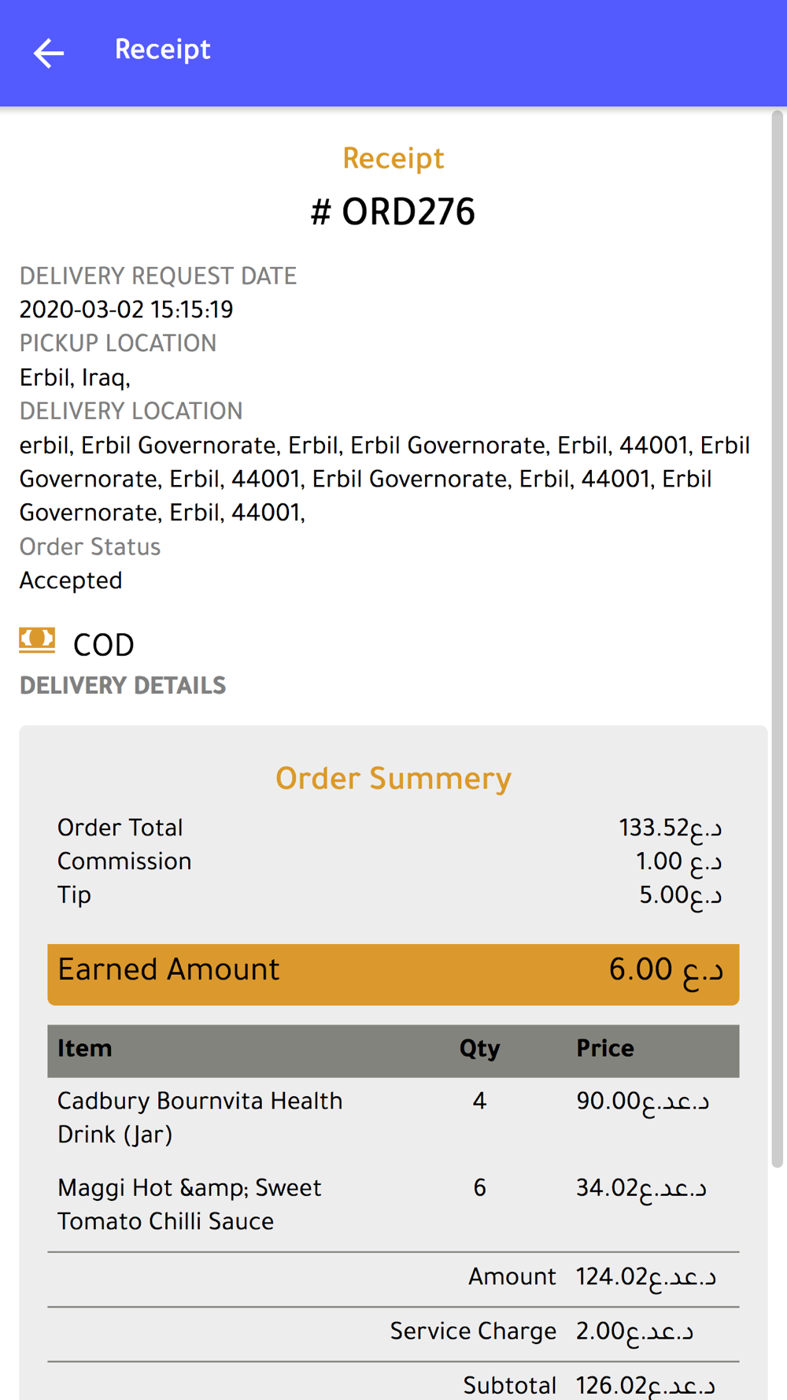Tap the COD cash icon
Viewport: 787px width, 1400px height.
(x=37, y=640)
